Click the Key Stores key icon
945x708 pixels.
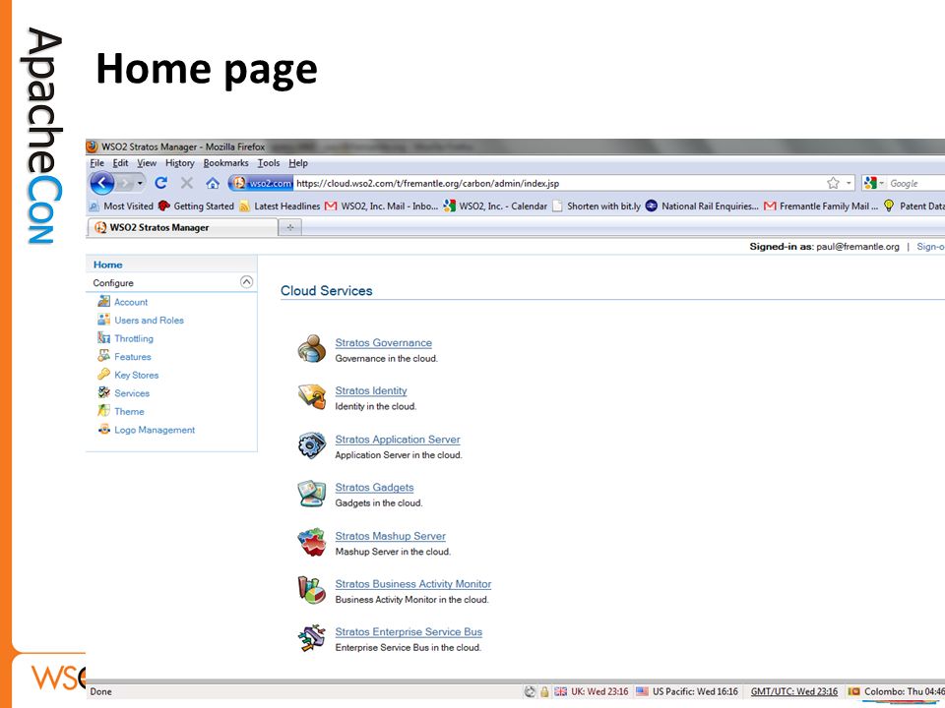[x=103, y=374]
